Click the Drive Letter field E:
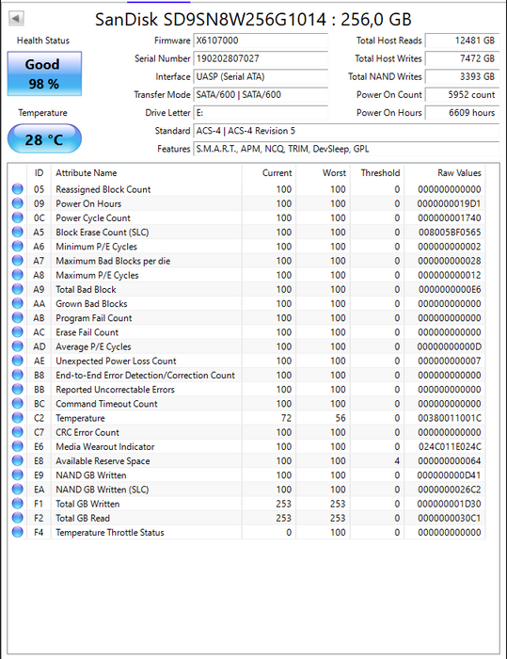 [x=261, y=113]
